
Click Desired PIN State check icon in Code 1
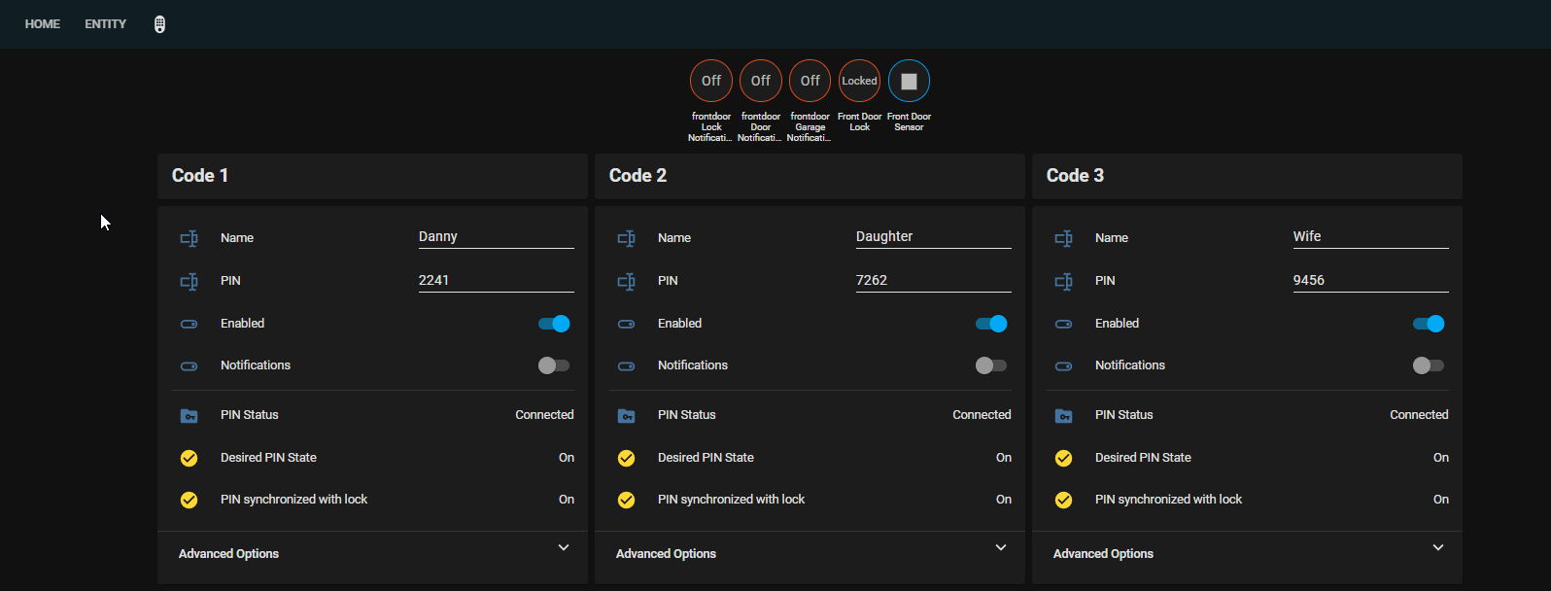190,458
